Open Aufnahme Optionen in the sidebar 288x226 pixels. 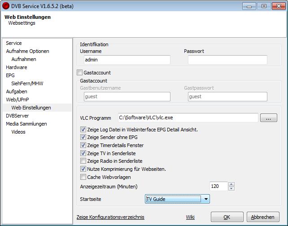(x=27, y=51)
